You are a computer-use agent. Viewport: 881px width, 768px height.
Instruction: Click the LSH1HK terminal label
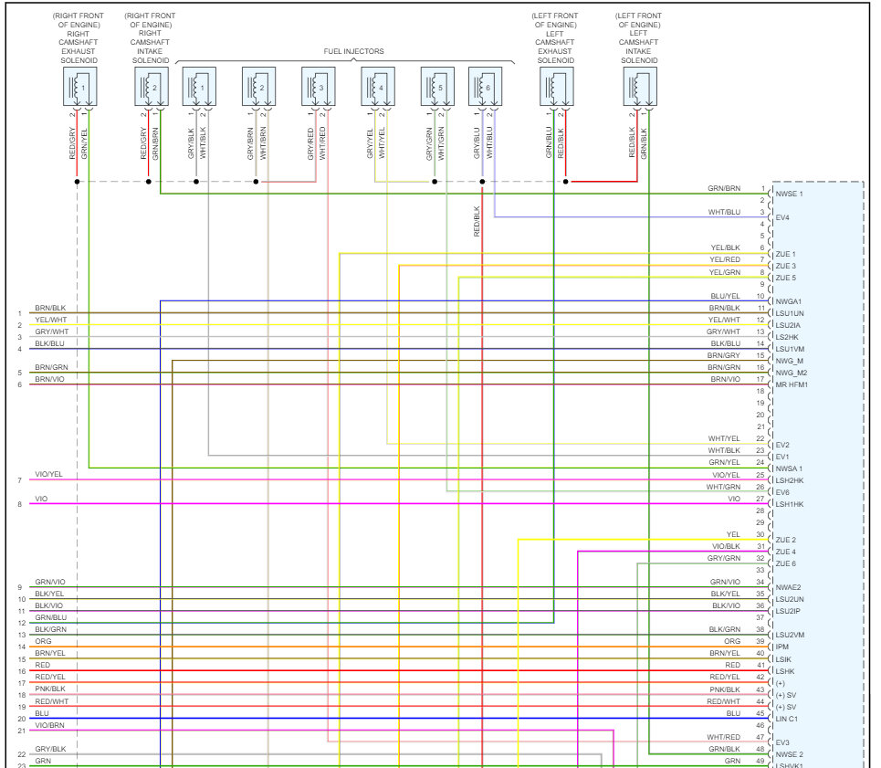coord(790,504)
